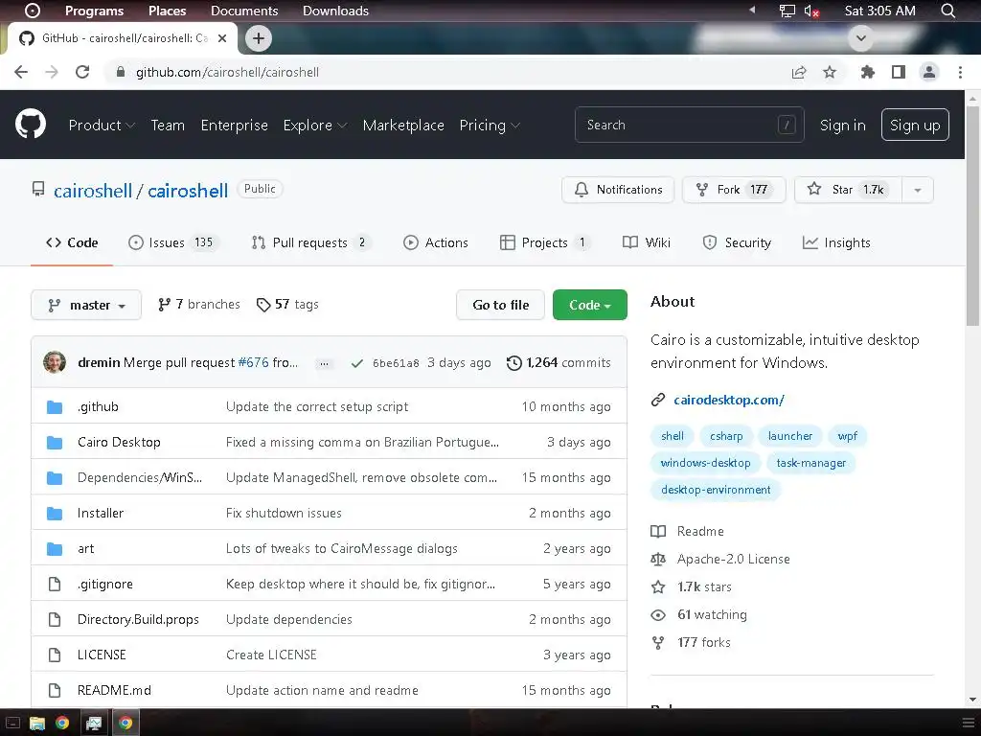Click the browser back arrow
Viewport: 981px width, 736px height.
(x=21, y=72)
